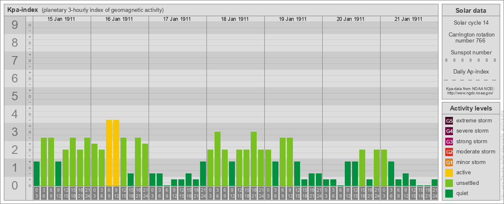Click the '16 Jan 1911' date header
This screenshot has width=504, height=204.
coord(119,19)
